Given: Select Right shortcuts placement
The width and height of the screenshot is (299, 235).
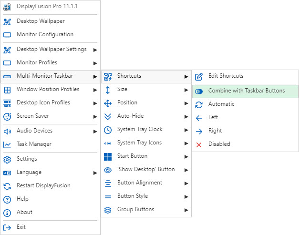Looking at the screenshot, I should point(245,131).
